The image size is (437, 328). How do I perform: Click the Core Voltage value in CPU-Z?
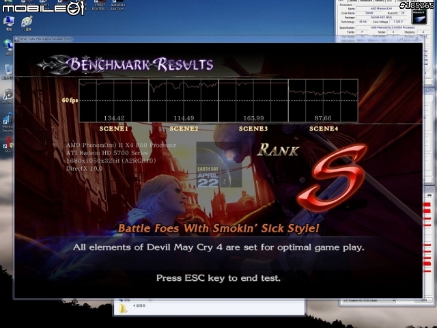[x=398, y=21]
